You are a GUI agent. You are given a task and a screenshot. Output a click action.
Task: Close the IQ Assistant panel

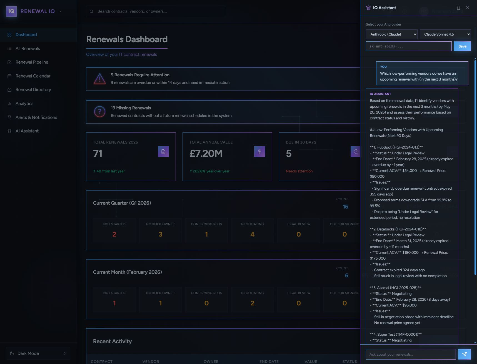coord(468,8)
